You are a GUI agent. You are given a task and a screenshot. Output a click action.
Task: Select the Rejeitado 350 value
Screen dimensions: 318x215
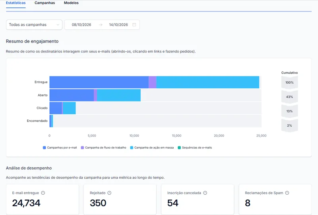click(x=98, y=203)
